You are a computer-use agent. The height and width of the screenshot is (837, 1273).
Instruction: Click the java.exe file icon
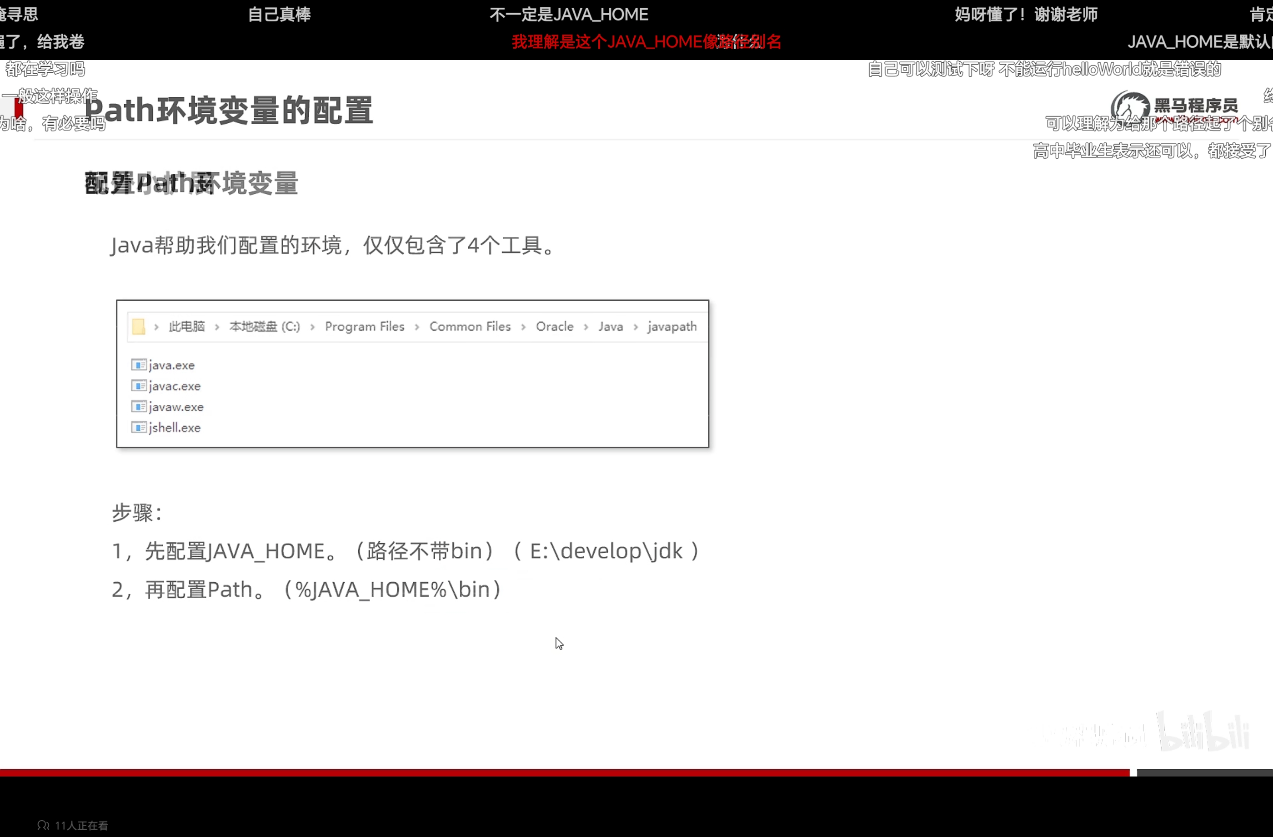(139, 364)
